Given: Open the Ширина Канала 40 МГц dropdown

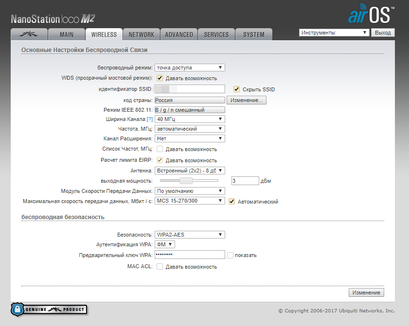Looking at the screenshot, I should (190, 119).
